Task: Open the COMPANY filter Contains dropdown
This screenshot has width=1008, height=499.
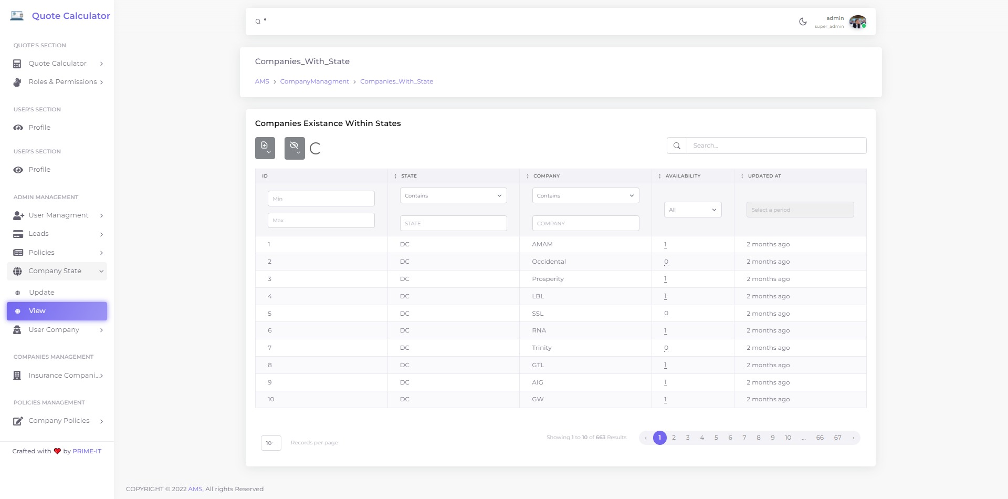Action: coord(586,195)
